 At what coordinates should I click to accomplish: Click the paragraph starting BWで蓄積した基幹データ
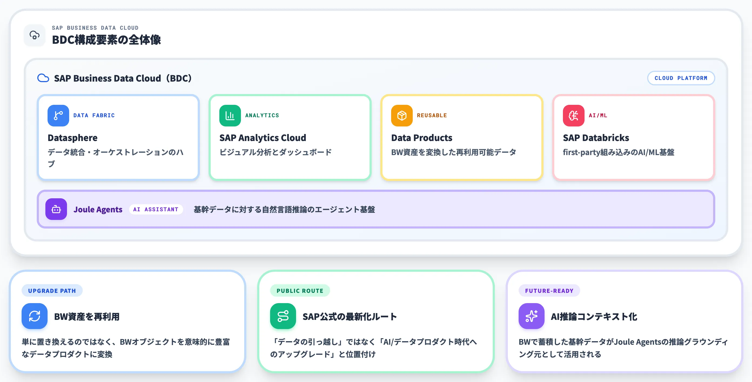(623, 348)
